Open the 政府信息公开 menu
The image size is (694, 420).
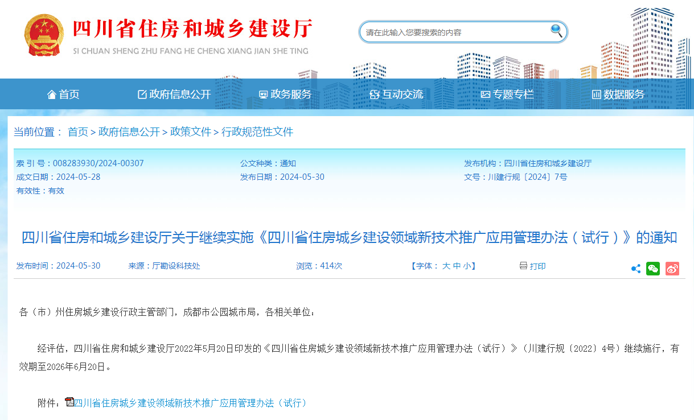click(x=174, y=94)
